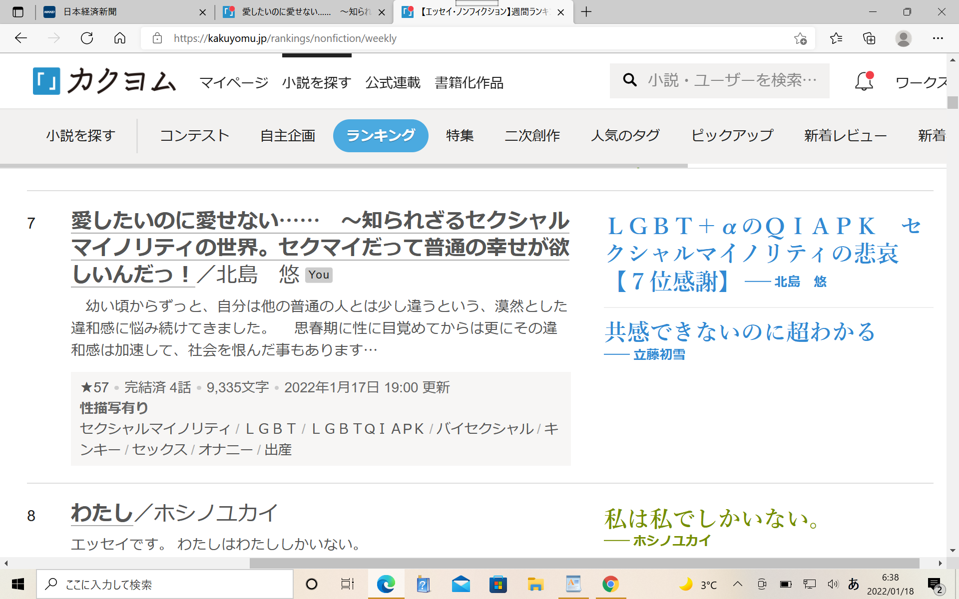Screen dimensions: 959x599
Task: Click the horizontal scrollbar thumb
Action: point(584,563)
